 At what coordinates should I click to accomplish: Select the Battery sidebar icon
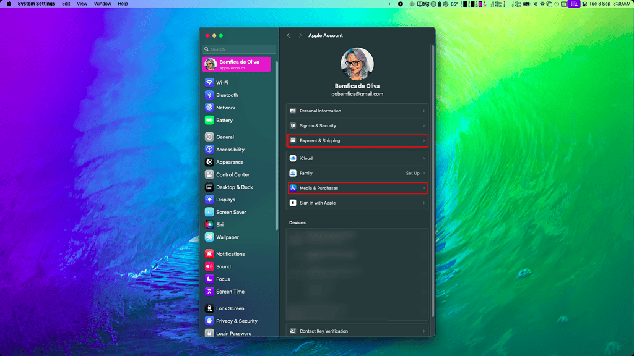pyautogui.click(x=209, y=121)
